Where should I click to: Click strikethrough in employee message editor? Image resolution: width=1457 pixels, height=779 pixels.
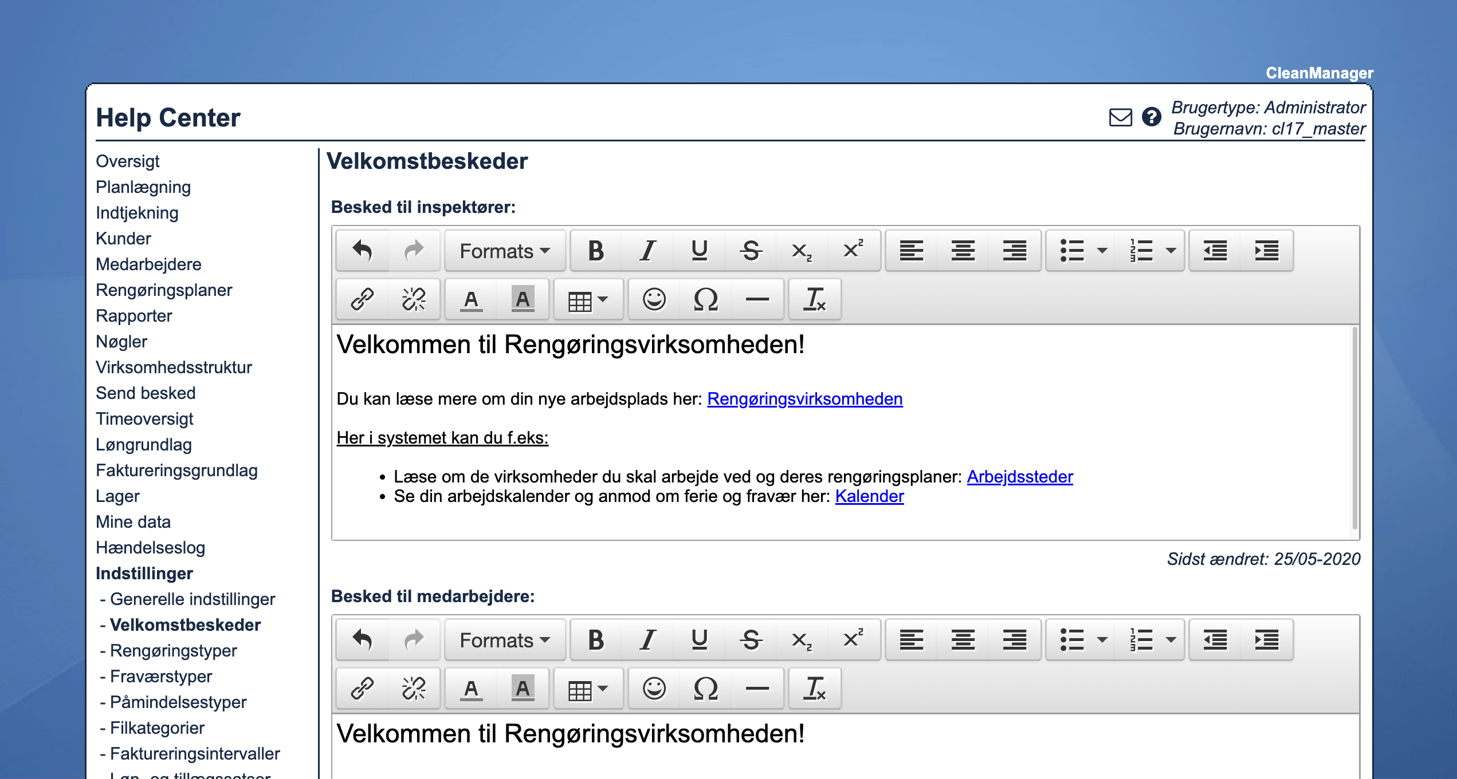point(751,640)
